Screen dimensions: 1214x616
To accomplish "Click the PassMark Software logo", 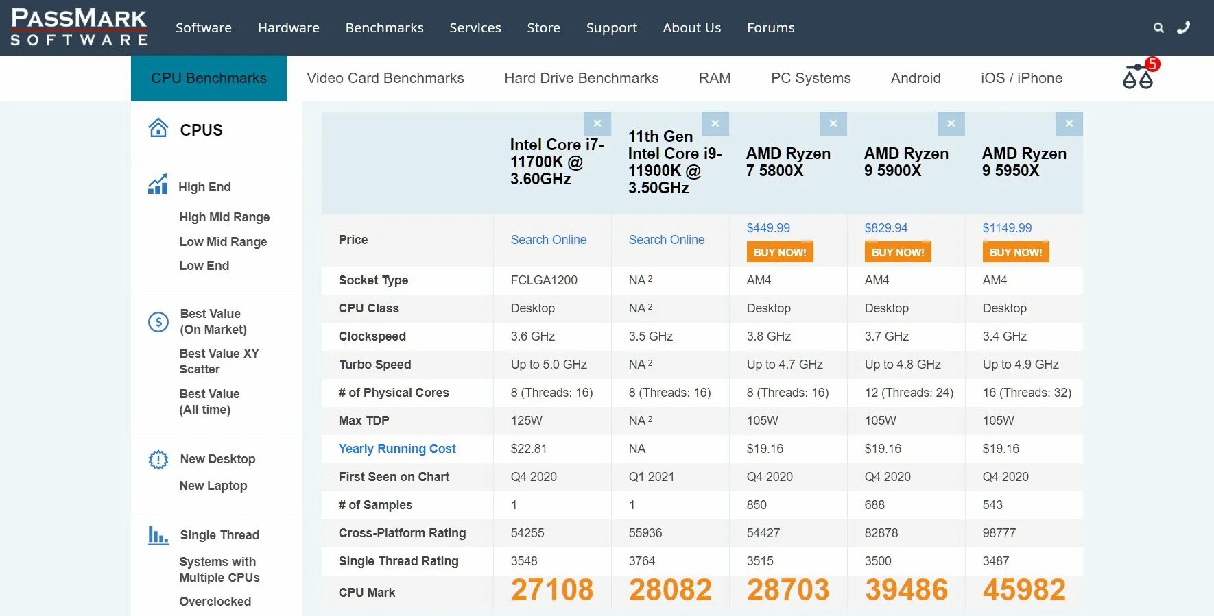I will tap(79, 27).
